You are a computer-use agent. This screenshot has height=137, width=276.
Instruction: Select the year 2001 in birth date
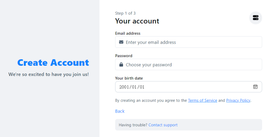click(124, 87)
